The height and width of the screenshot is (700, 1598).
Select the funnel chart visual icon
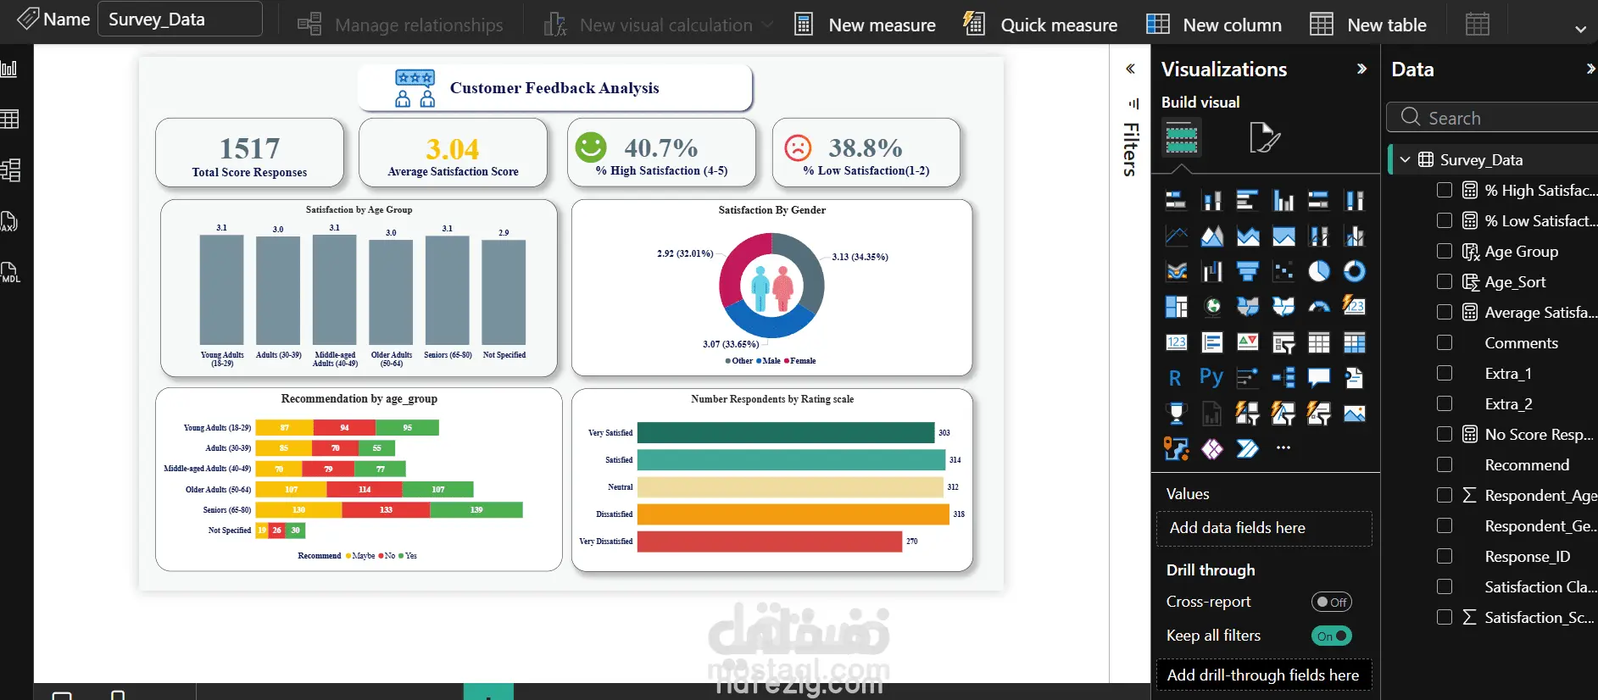coord(1248,271)
